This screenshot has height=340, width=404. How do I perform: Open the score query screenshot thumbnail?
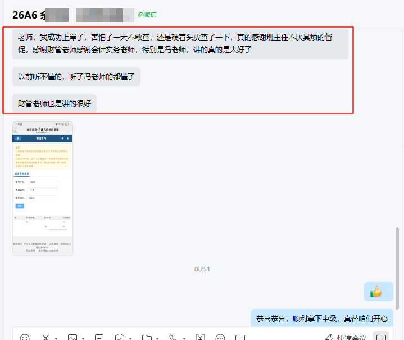(x=43, y=189)
